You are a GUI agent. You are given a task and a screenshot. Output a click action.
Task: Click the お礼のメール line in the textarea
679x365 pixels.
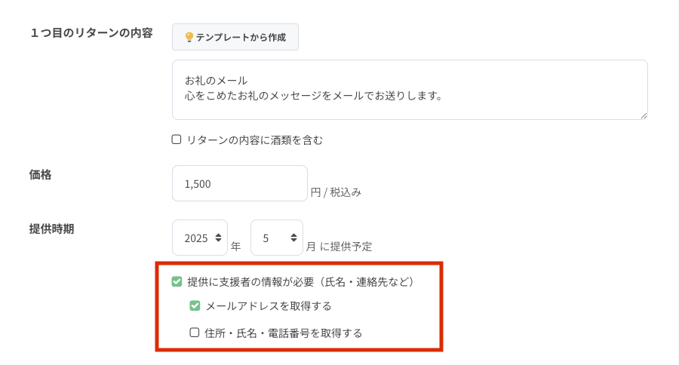pyautogui.click(x=216, y=80)
